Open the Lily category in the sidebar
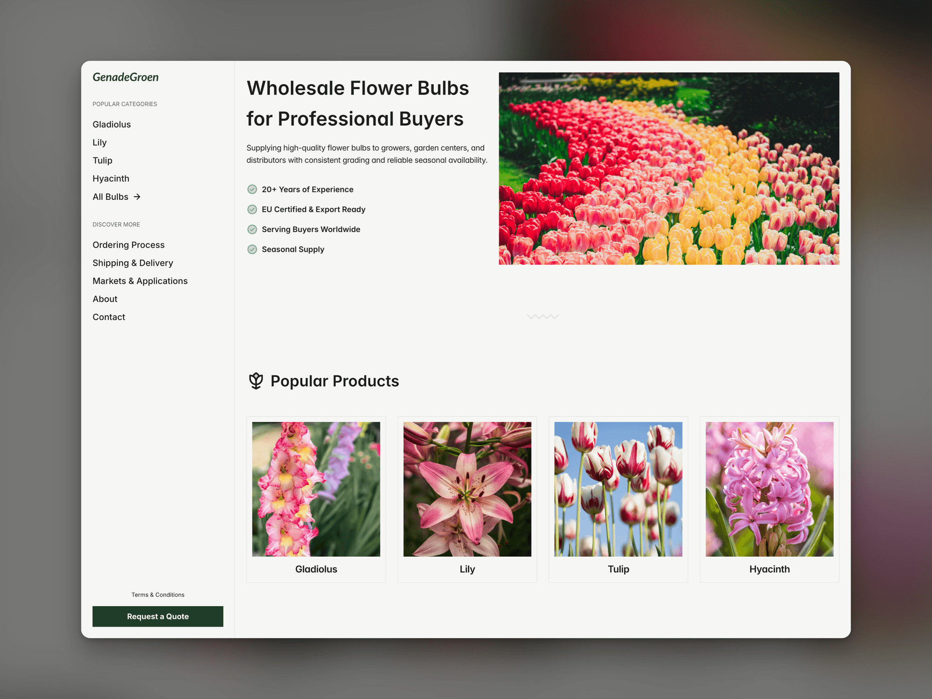 100,142
